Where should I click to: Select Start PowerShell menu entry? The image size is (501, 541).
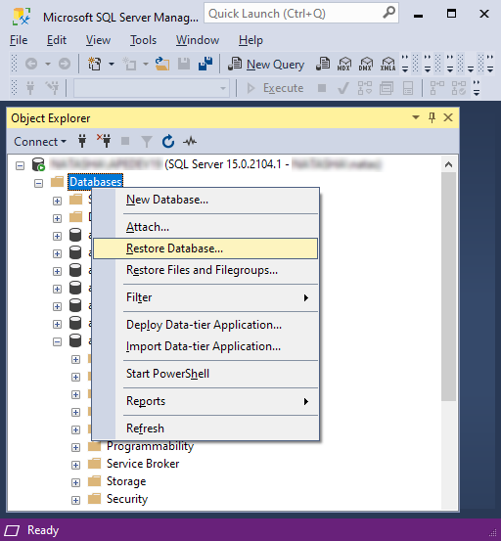(x=205, y=374)
